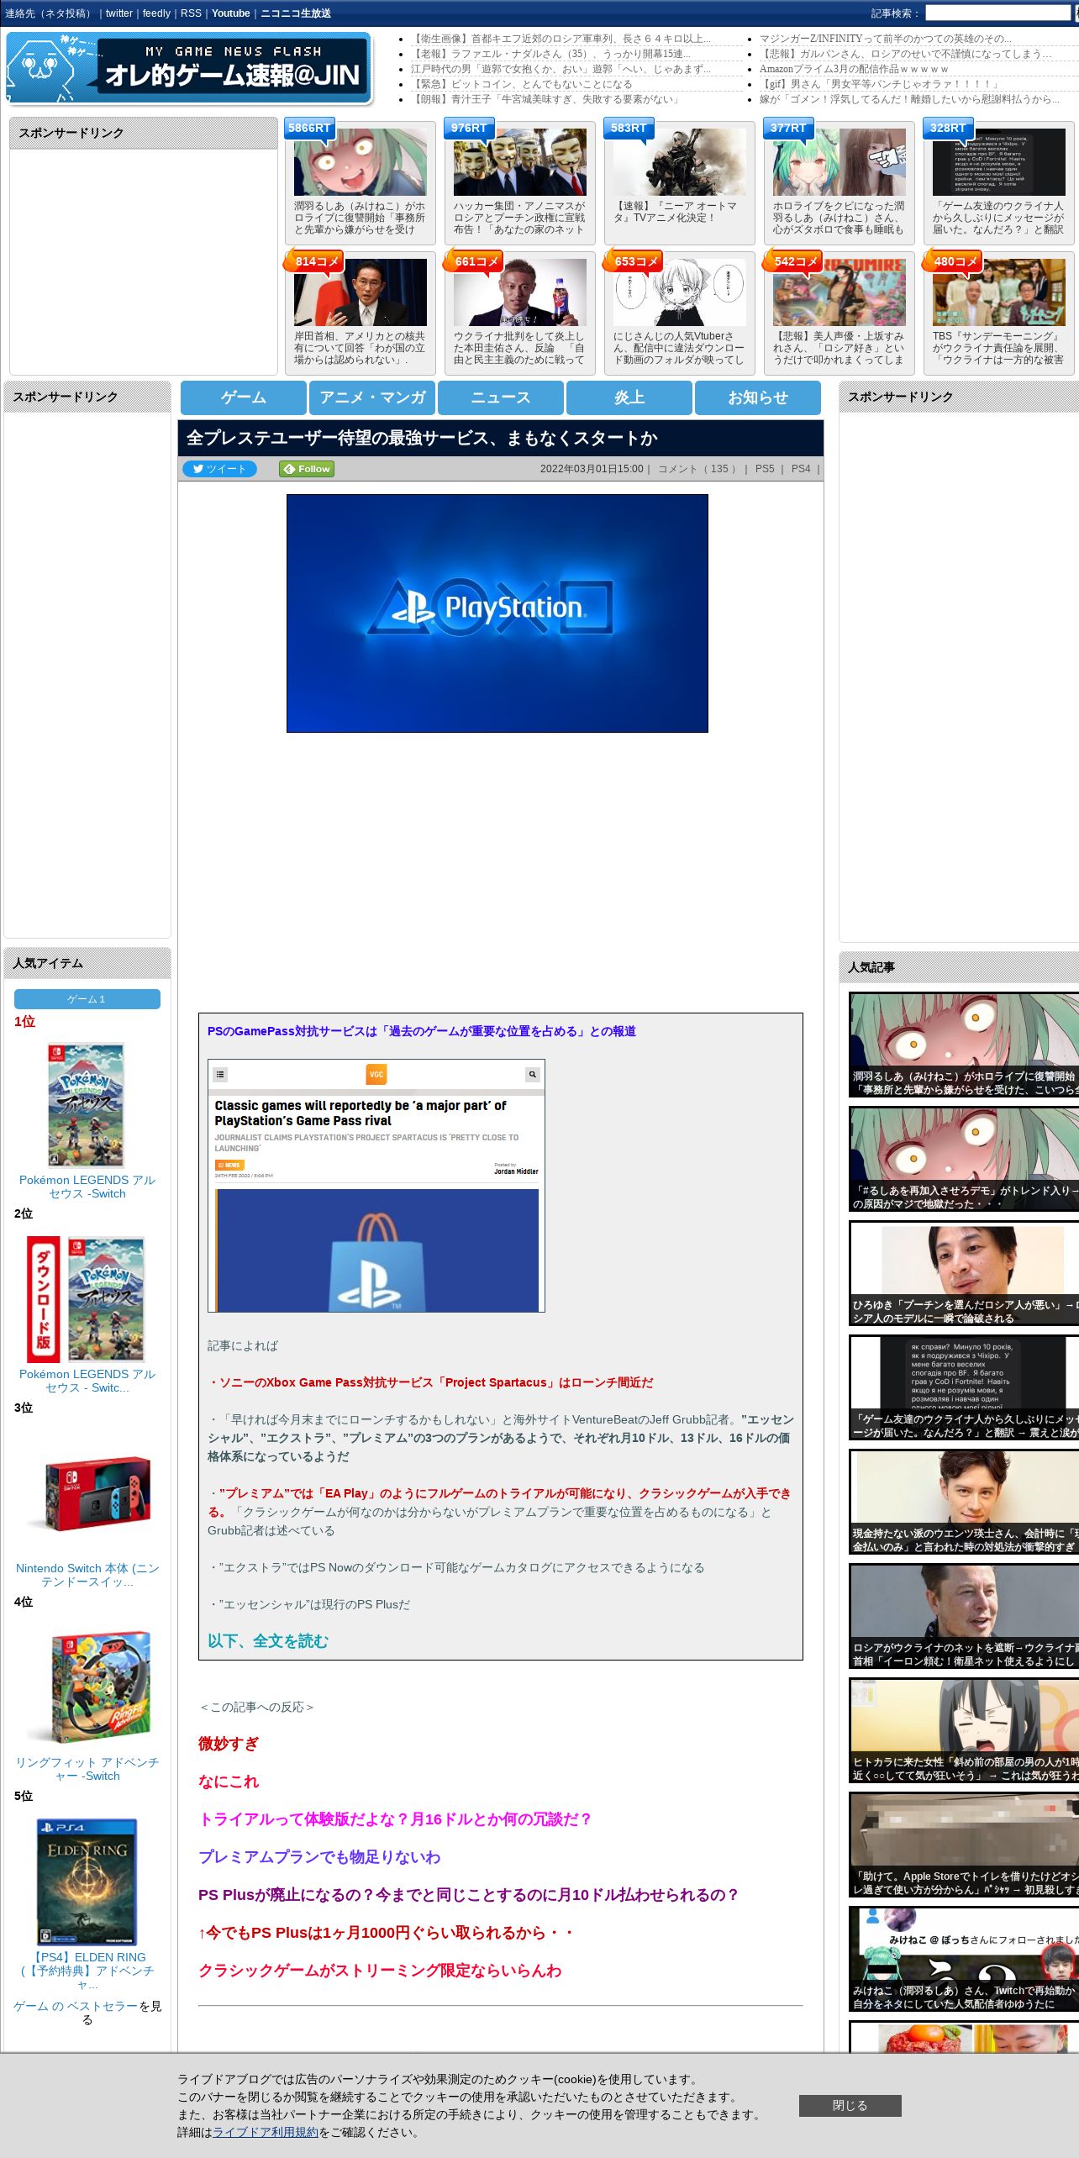Click headline 【老報】ラファエル・ナダルさん（35）

(x=550, y=54)
